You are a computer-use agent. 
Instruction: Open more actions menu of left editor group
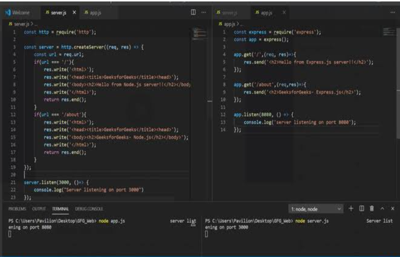[x=204, y=12]
